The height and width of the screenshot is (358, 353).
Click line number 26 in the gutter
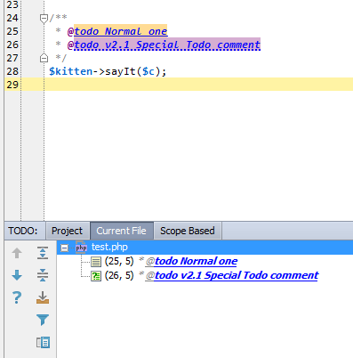[12, 45]
